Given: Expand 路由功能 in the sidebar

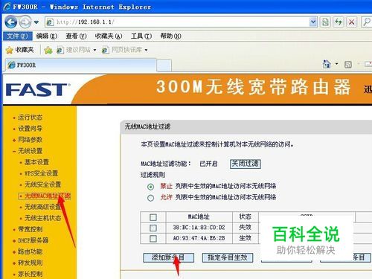Looking at the screenshot, I should (x=30, y=251).
